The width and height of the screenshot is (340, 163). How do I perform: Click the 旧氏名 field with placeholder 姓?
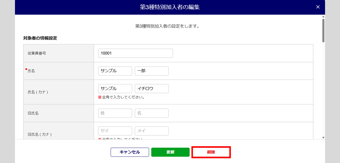[x=115, y=113]
